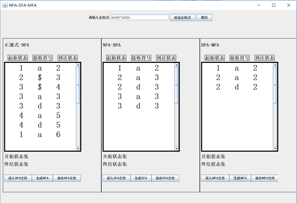
Task: Click the 到达状态 header in the MFA panel
Action: [x=264, y=57]
